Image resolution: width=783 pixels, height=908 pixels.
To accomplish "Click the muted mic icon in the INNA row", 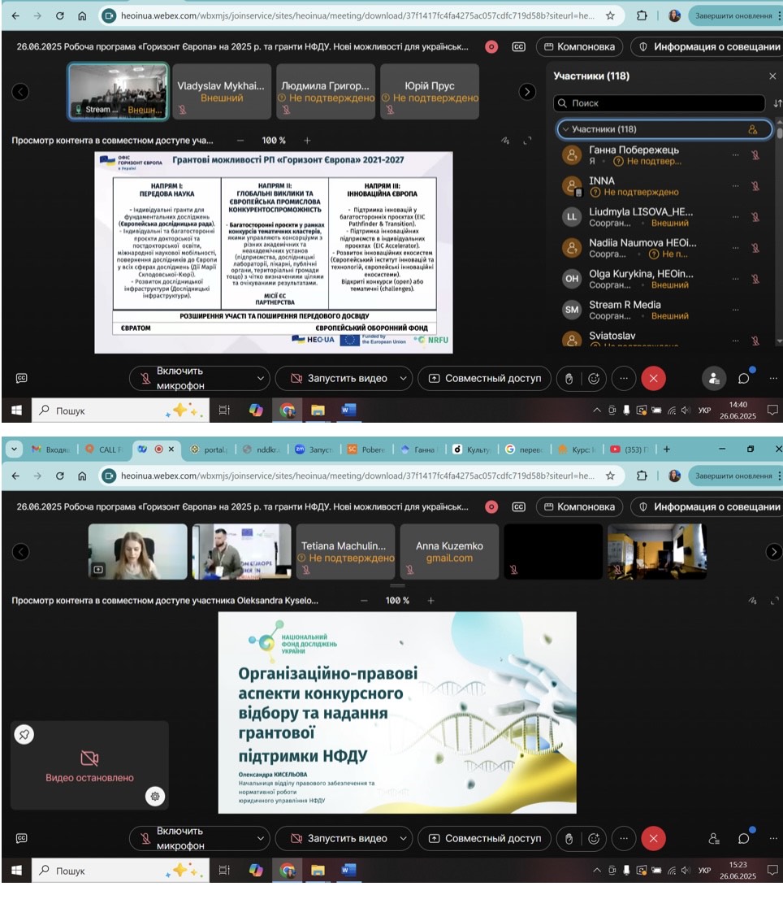I will pyautogui.click(x=755, y=186).
